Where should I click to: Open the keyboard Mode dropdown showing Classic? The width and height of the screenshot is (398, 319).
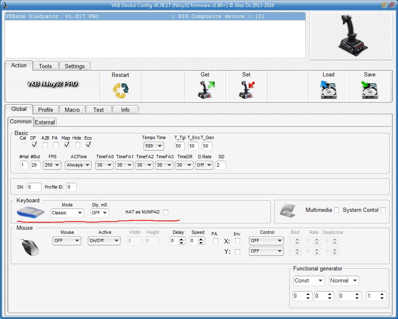(x=67, y=213)
